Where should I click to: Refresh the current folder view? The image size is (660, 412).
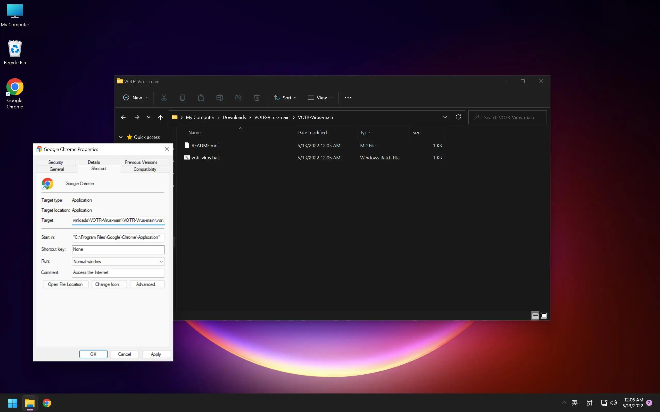(458, 117)
